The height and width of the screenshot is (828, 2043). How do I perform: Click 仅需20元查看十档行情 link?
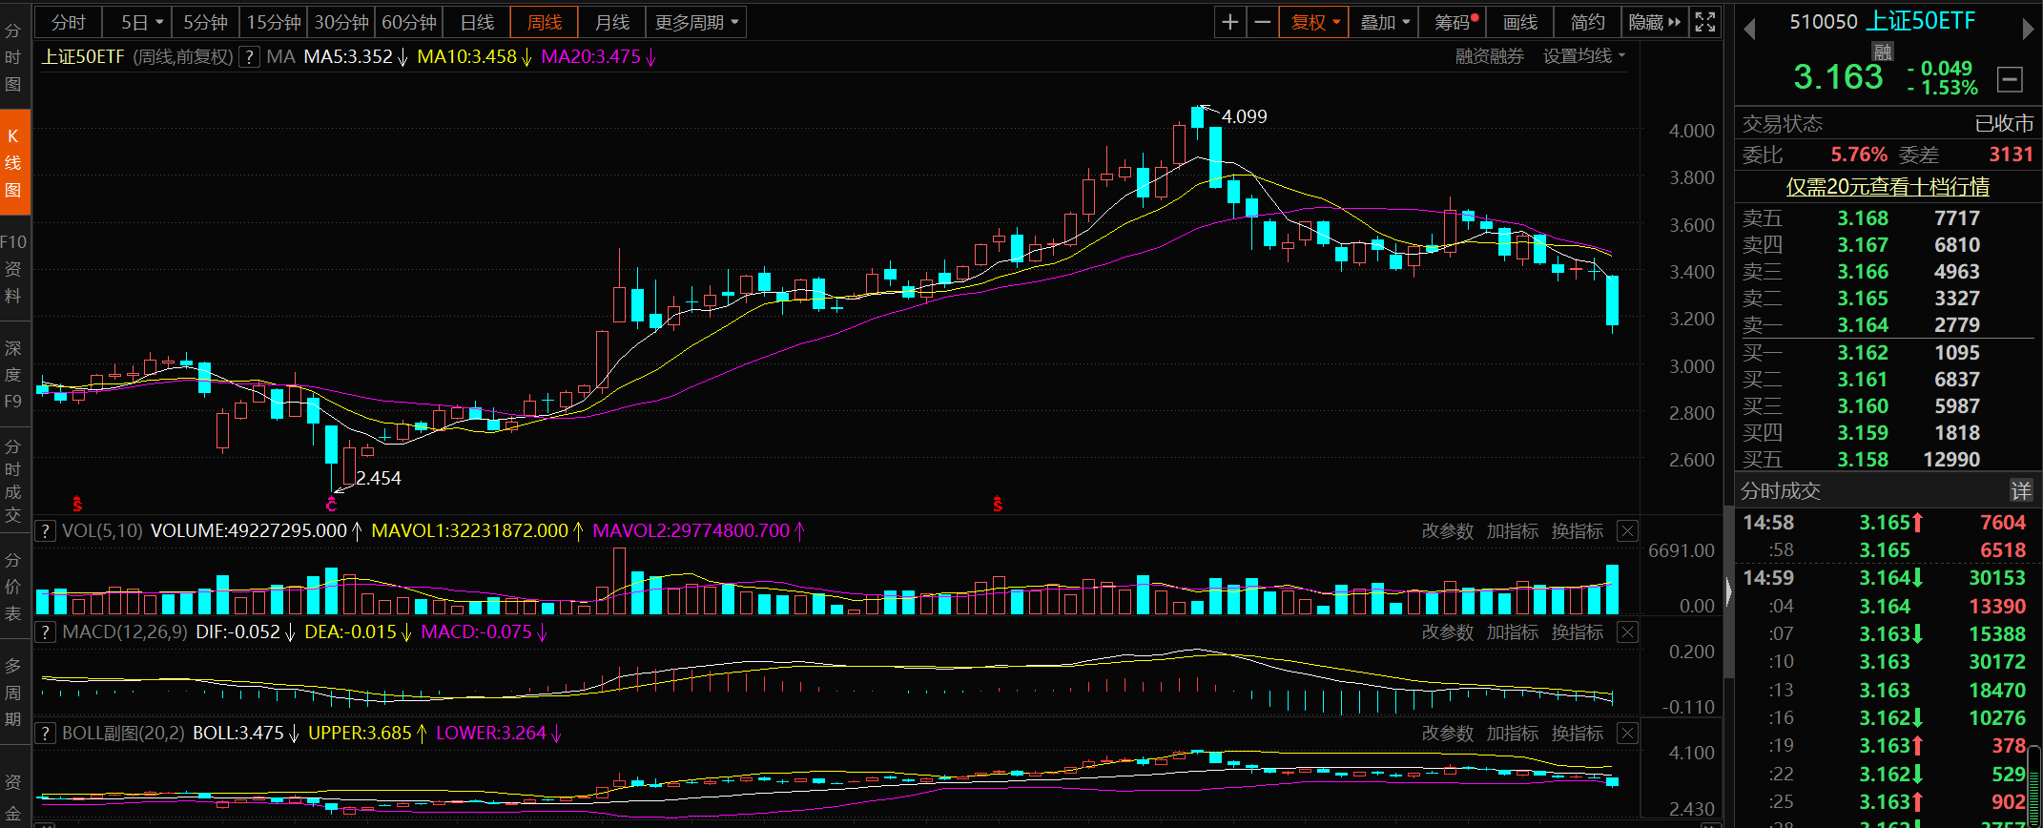1887,187
